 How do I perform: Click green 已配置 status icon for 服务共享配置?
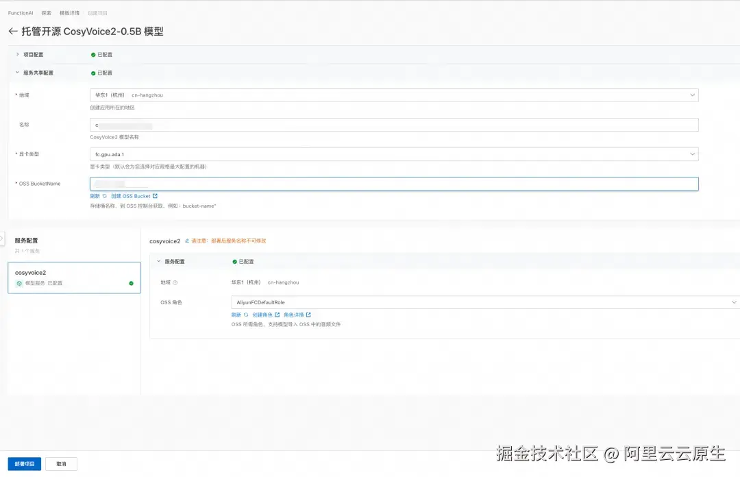[93, 73]
